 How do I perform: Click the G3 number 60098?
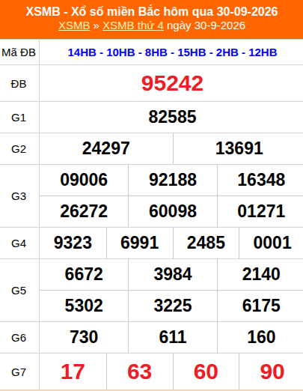(x=173, y=211)
